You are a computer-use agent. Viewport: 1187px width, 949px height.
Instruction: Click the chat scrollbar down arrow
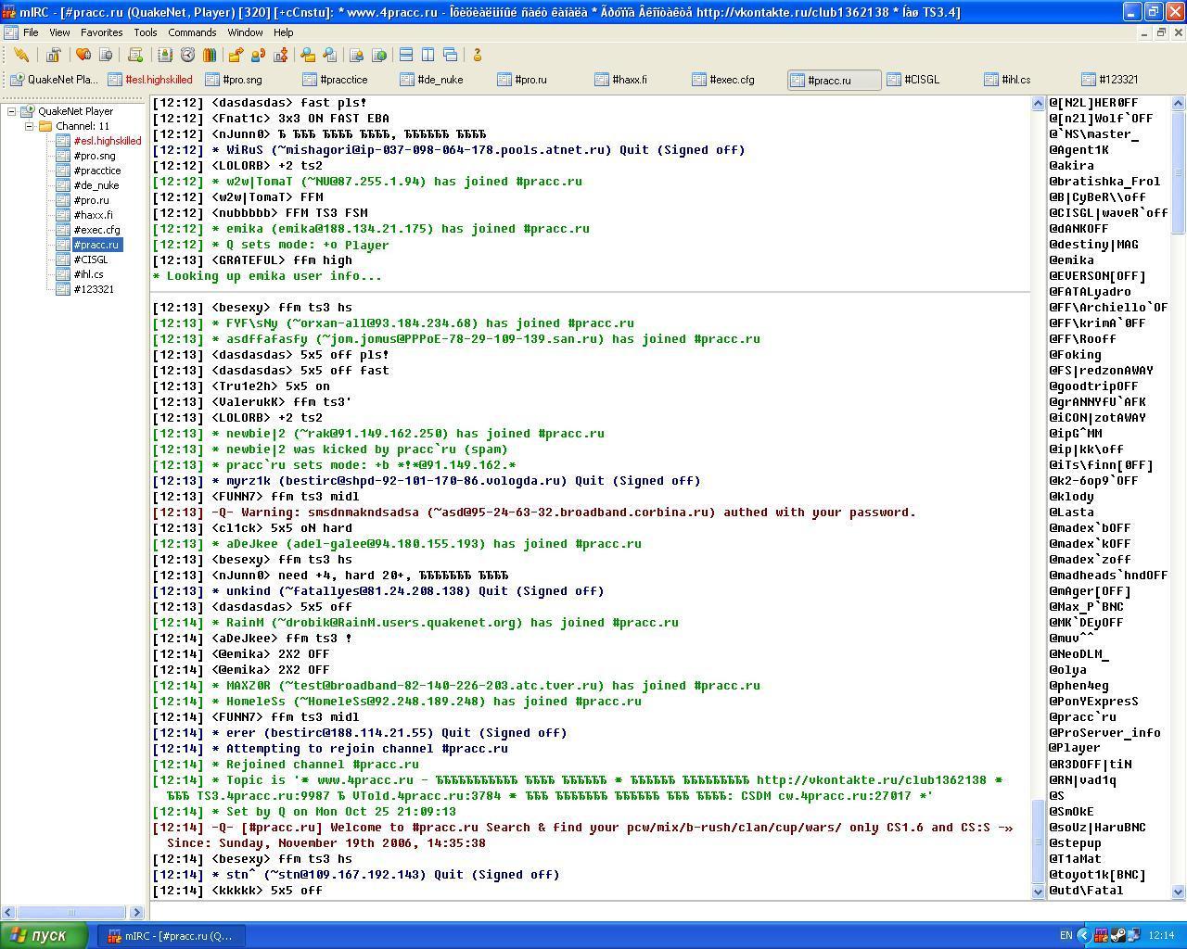coord(1038,892)
